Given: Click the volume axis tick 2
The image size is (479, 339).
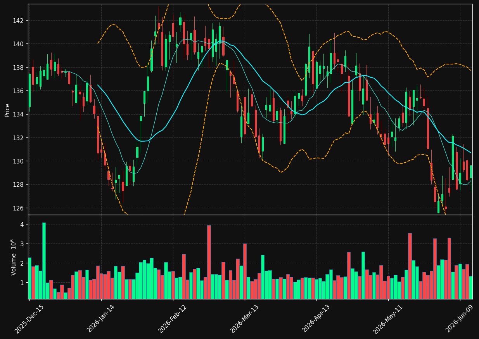Looking at the screenshot, I should [22, 263].
